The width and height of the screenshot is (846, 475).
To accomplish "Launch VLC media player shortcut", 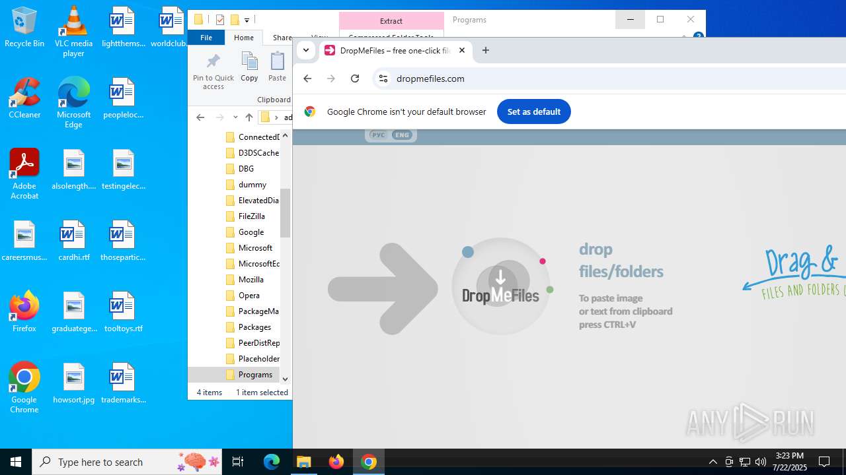I will pos(73,32).
